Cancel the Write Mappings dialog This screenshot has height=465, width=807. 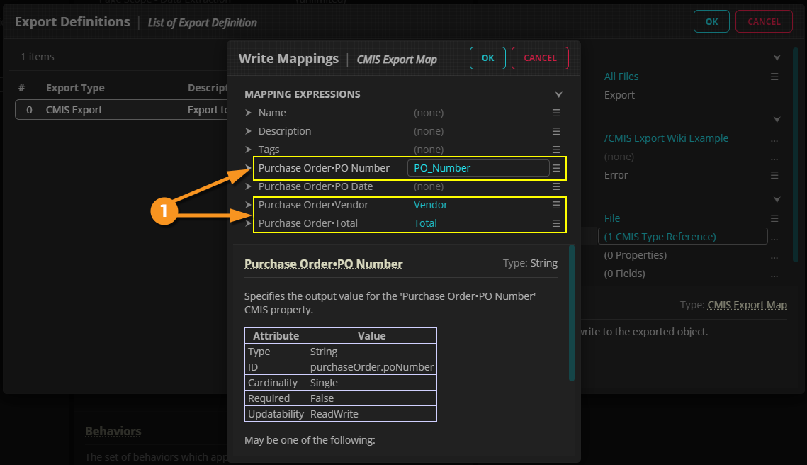(x=540, y=58)
